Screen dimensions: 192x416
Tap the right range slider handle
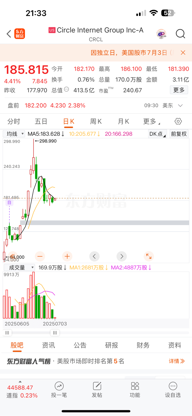55,333
